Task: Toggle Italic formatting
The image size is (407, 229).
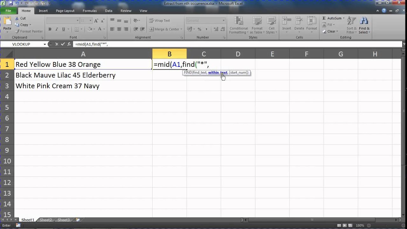Action: click(x=57, y=29)
